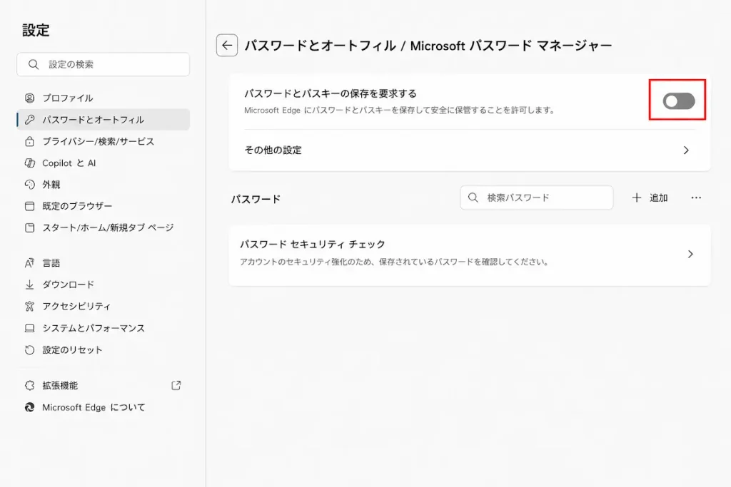Open Microsoft Edge について page

coord(103,407)
